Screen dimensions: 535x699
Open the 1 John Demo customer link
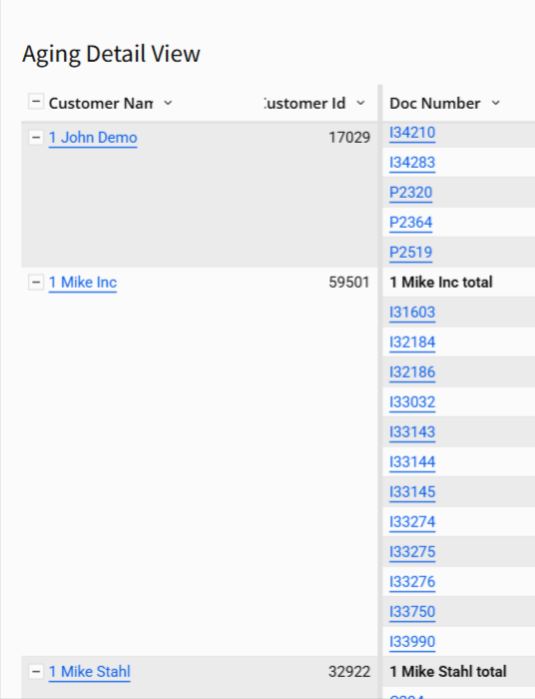pyautogui.click(x=93, y=138)
